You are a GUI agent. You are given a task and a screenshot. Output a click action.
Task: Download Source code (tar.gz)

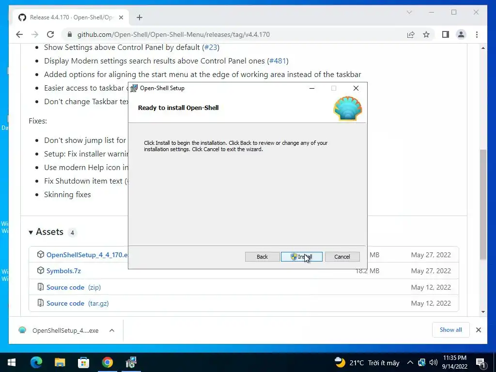point(77,303)
